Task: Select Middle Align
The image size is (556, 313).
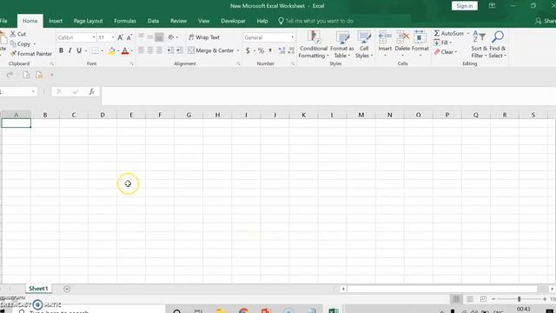Action: click(150, 37)
